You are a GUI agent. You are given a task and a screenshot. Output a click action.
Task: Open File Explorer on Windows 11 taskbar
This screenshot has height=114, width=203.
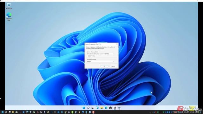[101, 108]
